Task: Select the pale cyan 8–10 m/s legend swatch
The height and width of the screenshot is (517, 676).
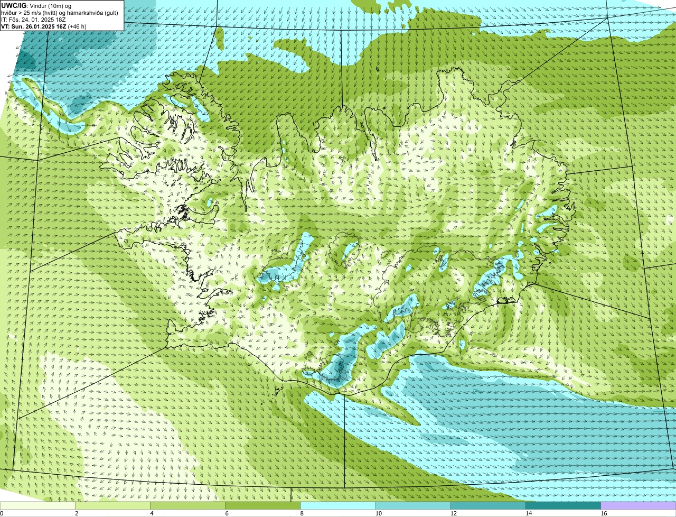Action: point(338,506)
